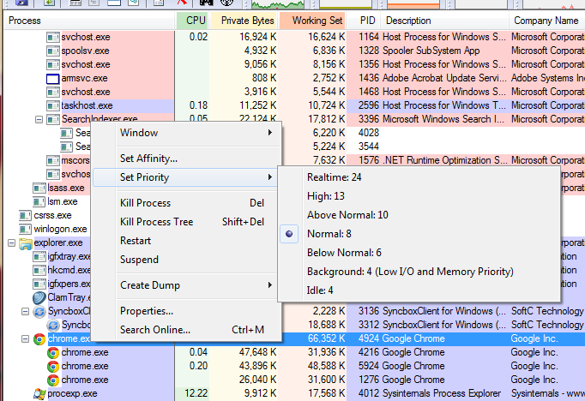
Task: Click the child Syncbox process icon
Action: pos(53,326)
